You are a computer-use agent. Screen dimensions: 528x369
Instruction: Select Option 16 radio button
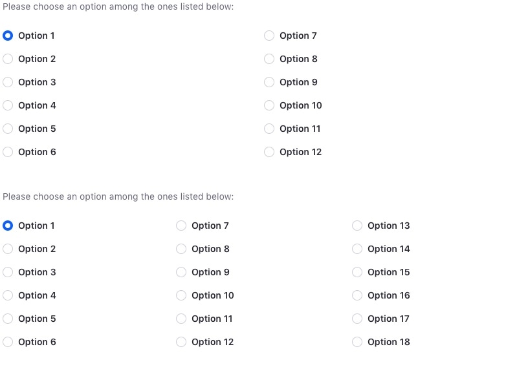click(357, 295)
